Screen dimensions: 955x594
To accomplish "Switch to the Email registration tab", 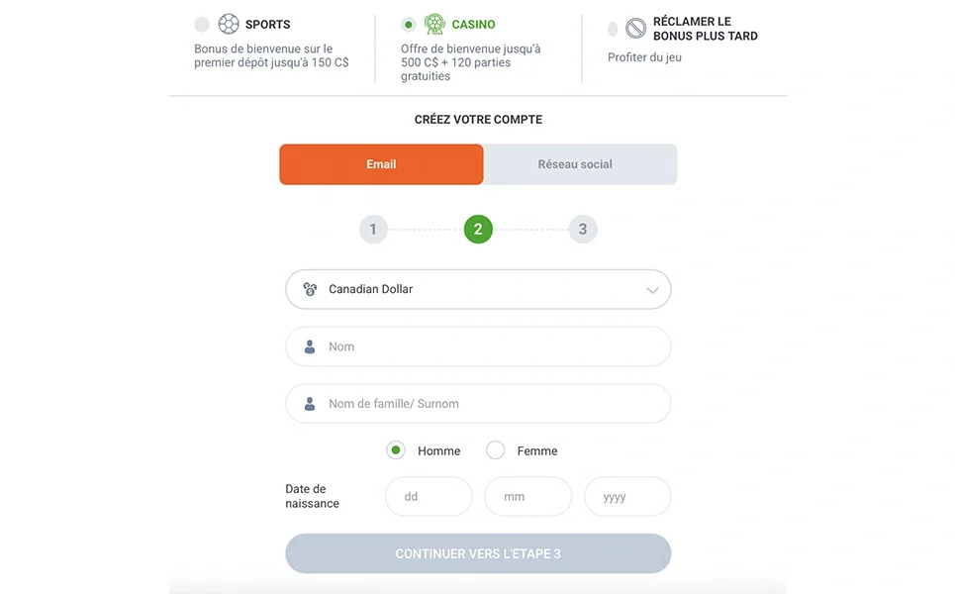I will coord(381,164).
